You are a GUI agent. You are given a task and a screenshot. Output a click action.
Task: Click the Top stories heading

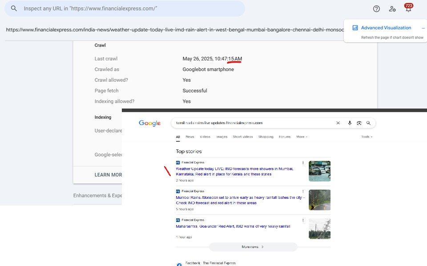(189, 151)
